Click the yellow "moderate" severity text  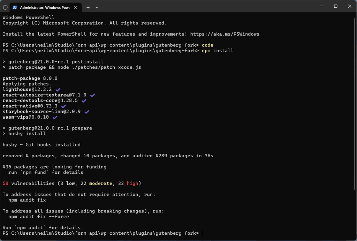point(100,183)
